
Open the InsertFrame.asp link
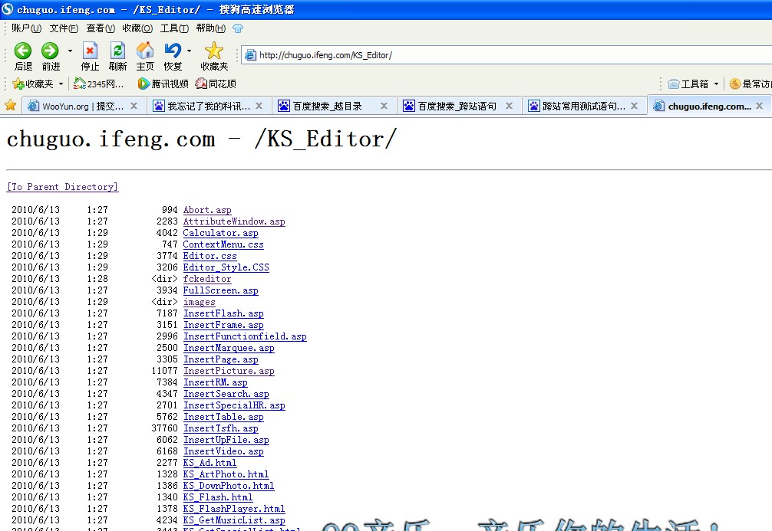[x=223, y=325]
